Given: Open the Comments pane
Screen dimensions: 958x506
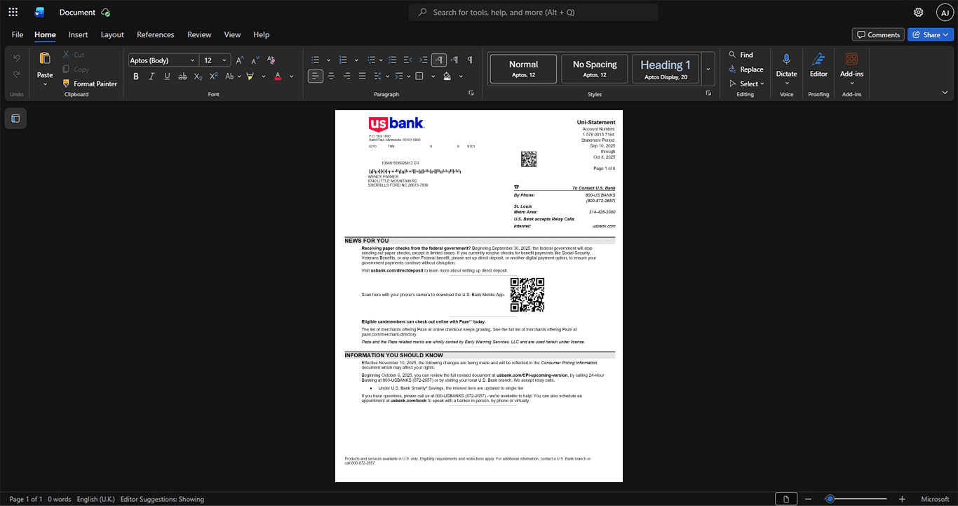Looking at the screenshot, I should (878, 34).
